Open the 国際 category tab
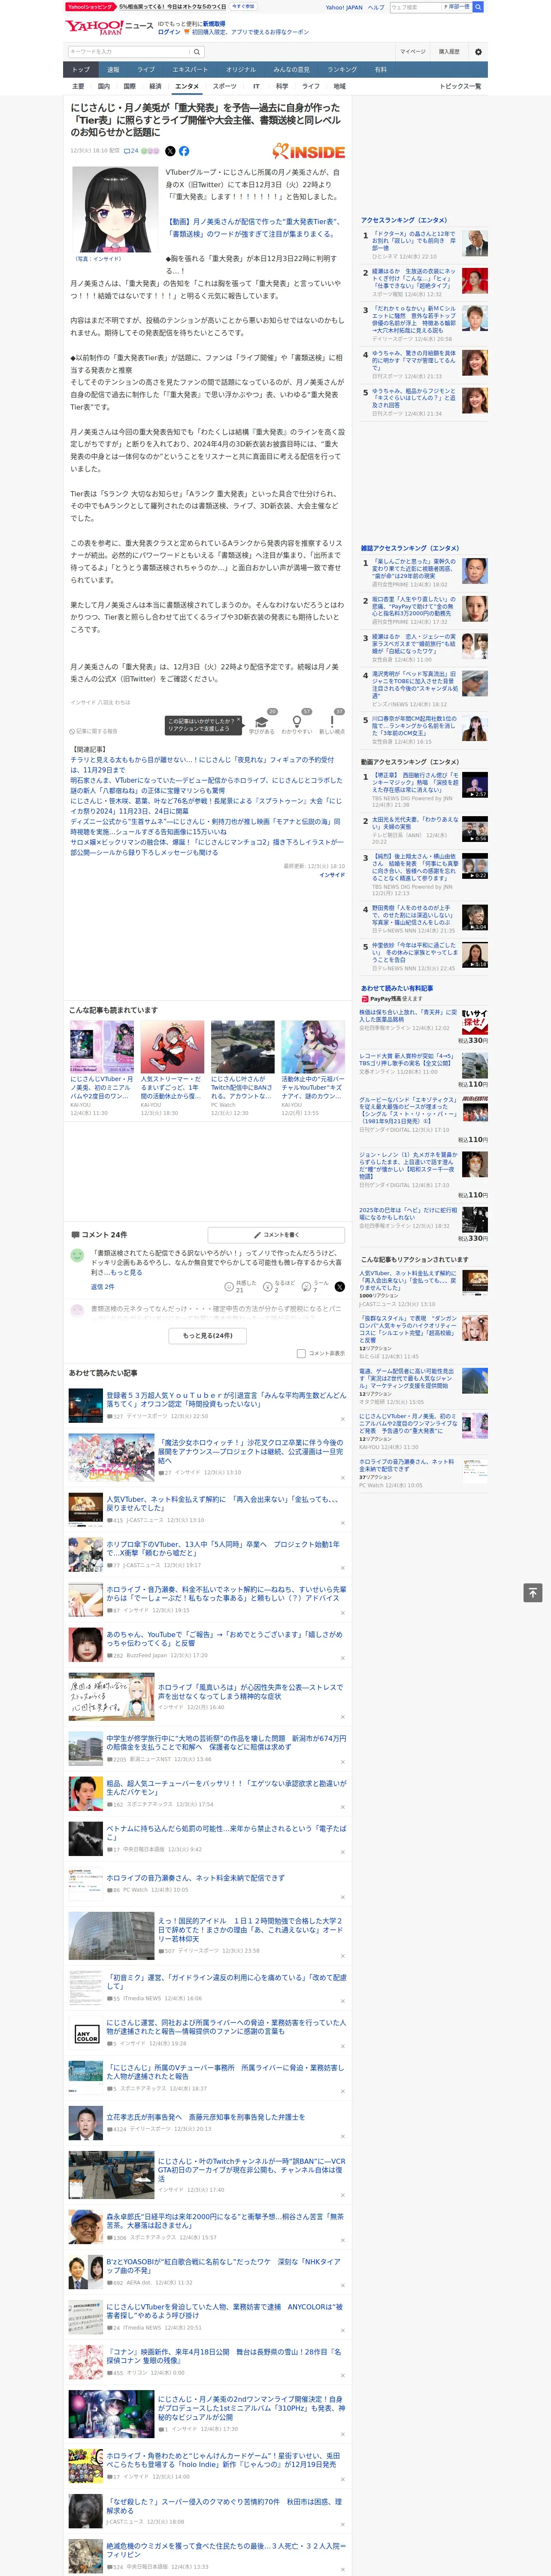 coord(129,86)
